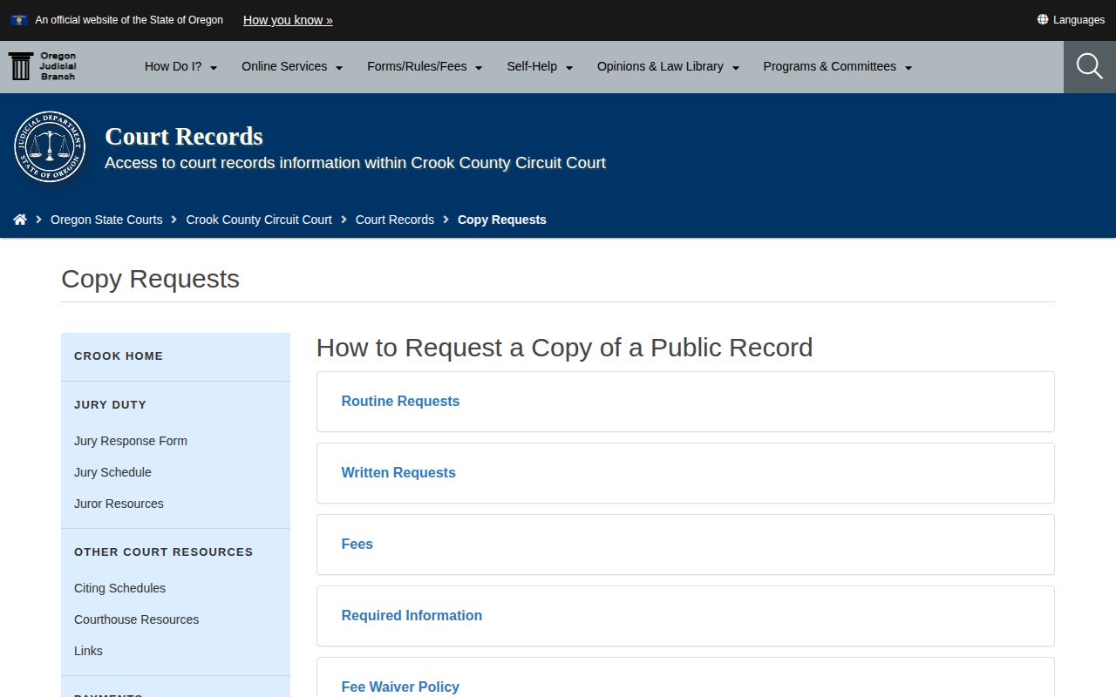Expand Opinions & Law Library menu

668,66
